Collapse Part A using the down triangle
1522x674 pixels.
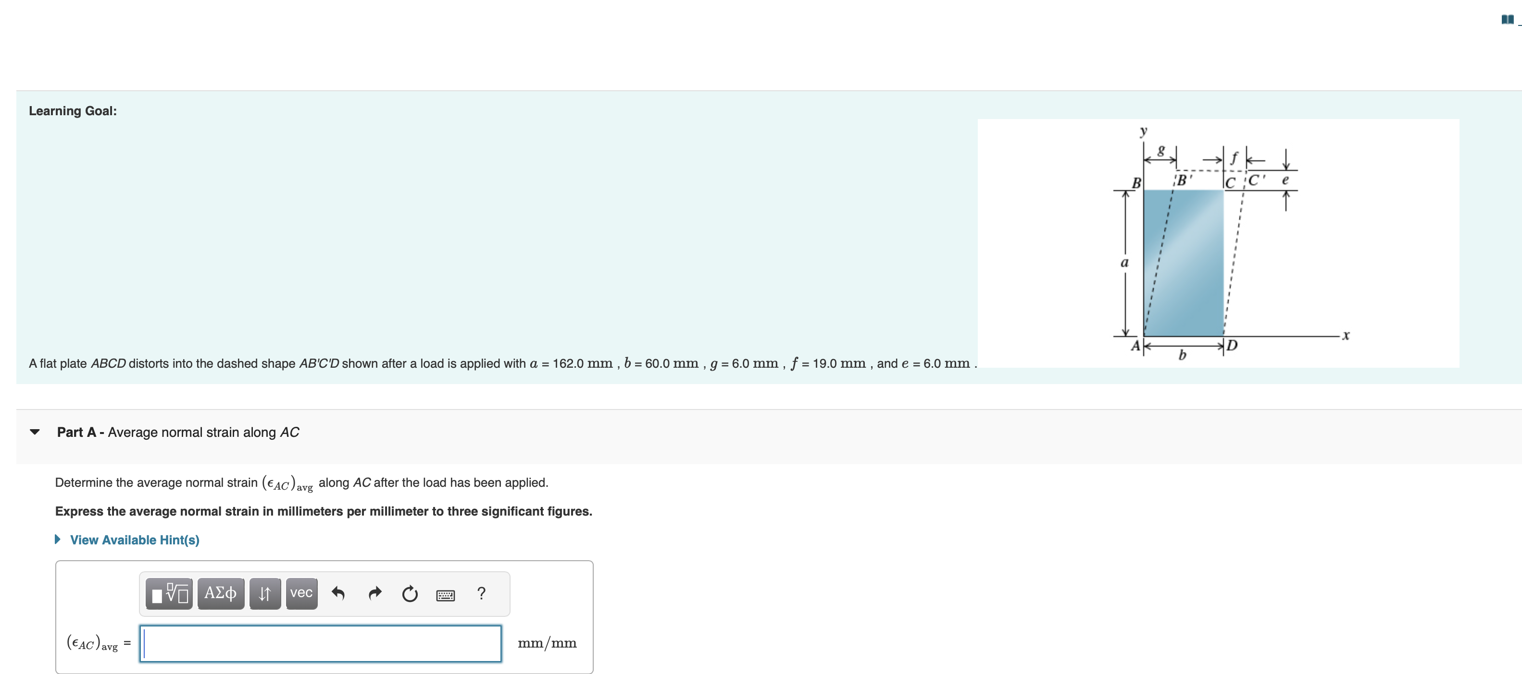point(35,432)
